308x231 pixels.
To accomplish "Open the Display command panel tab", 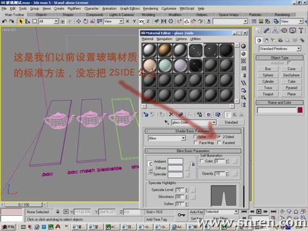I will pos(293,30).
